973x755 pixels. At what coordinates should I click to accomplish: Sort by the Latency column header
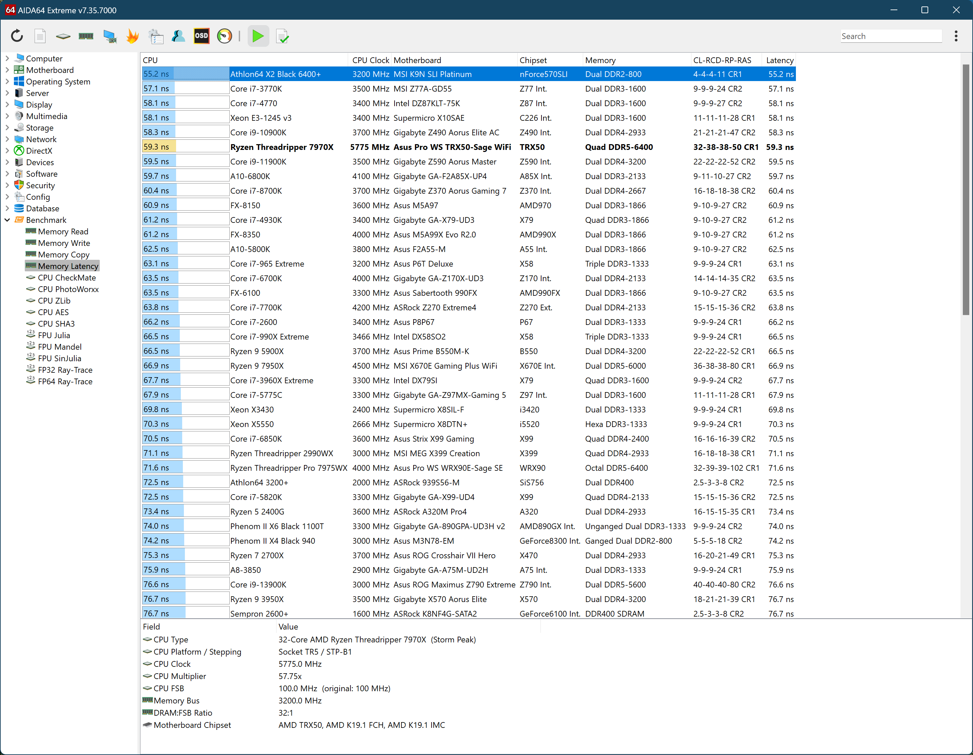[780, 60]
